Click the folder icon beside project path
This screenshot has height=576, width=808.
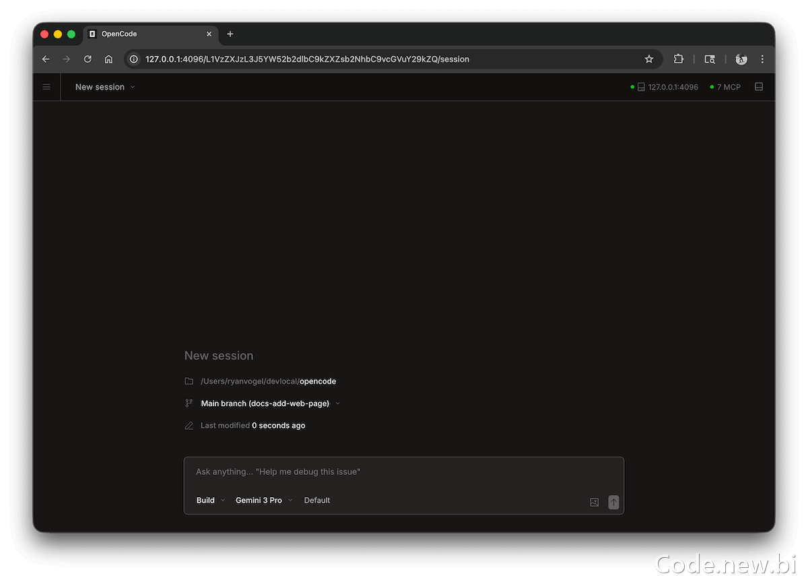tap(189, 381)
